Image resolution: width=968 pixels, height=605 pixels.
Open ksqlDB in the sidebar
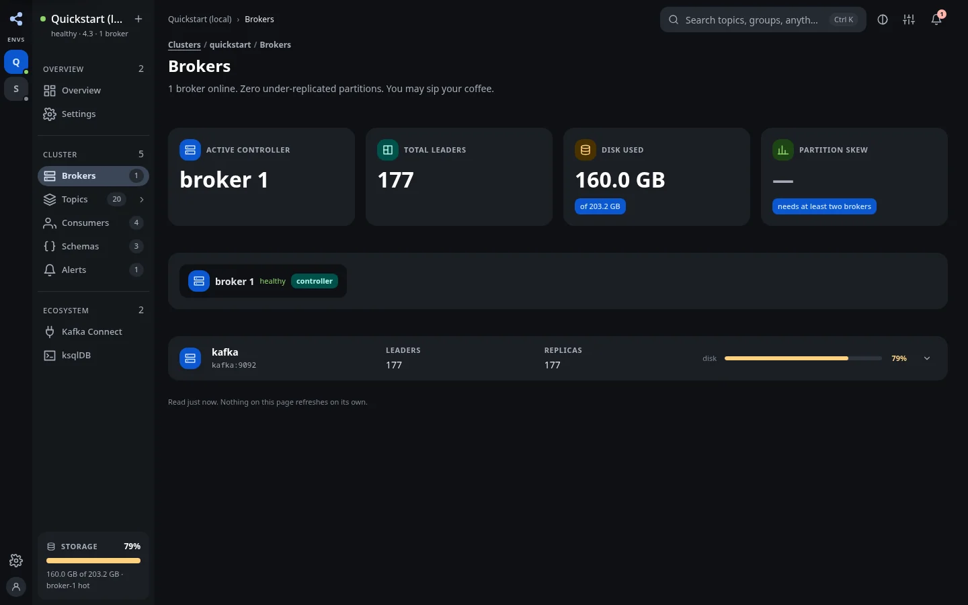pyautogui.click(x=93, y=356)
